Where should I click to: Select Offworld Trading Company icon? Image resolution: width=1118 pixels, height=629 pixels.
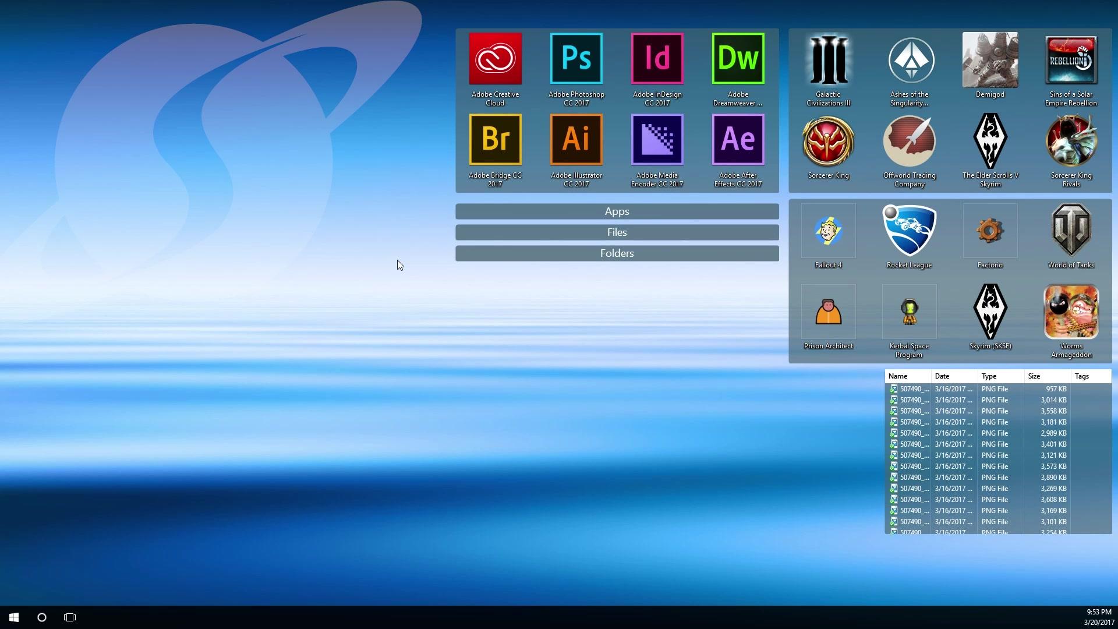point(909,141)
